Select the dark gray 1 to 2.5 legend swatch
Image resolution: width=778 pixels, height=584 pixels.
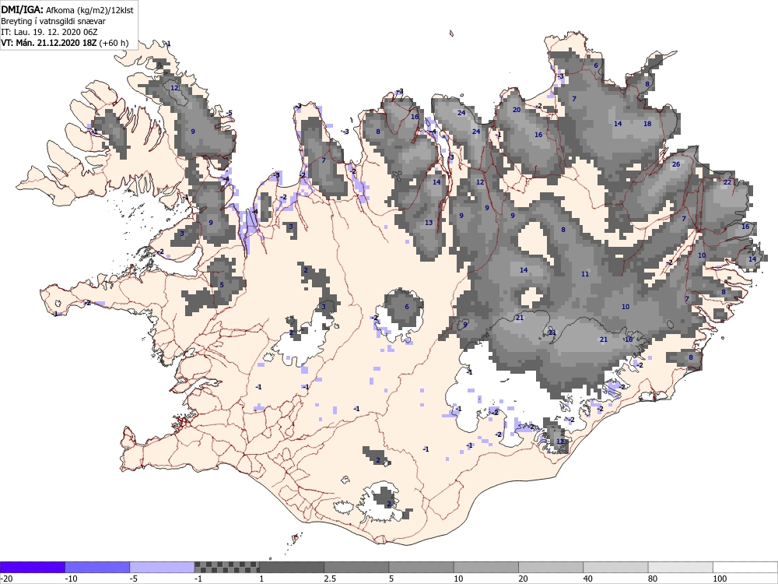292,567
